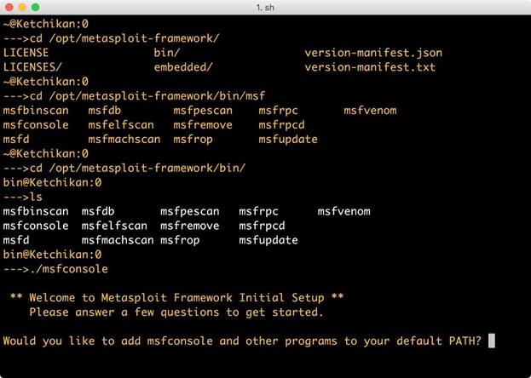The width and height of the screenshot is (531, 378).
Task: Click msfmachscan in the white ls output
Action: [x=118, y=240]
